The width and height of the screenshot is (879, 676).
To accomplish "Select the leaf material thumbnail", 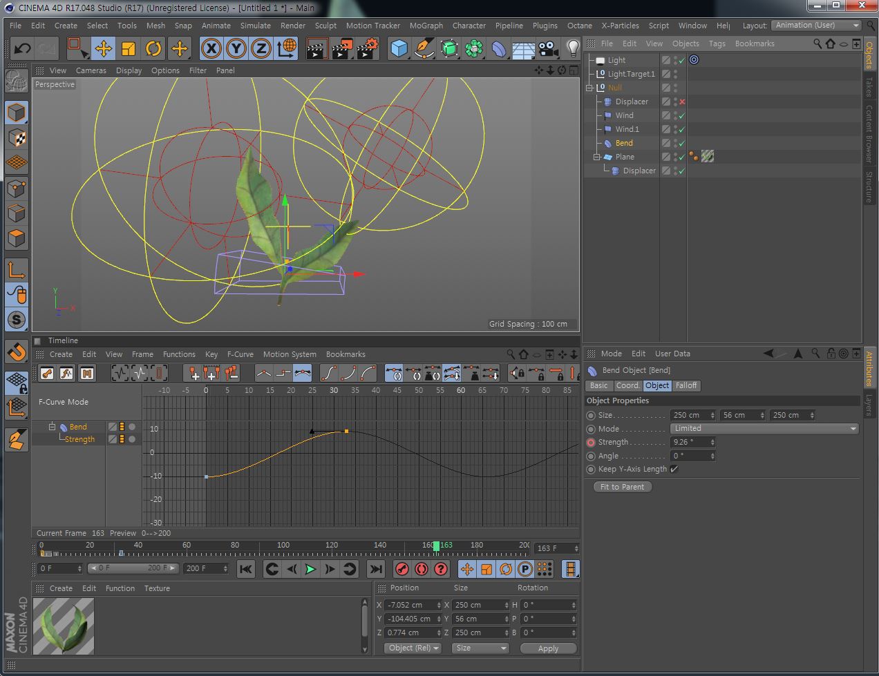I will (64, 626).
